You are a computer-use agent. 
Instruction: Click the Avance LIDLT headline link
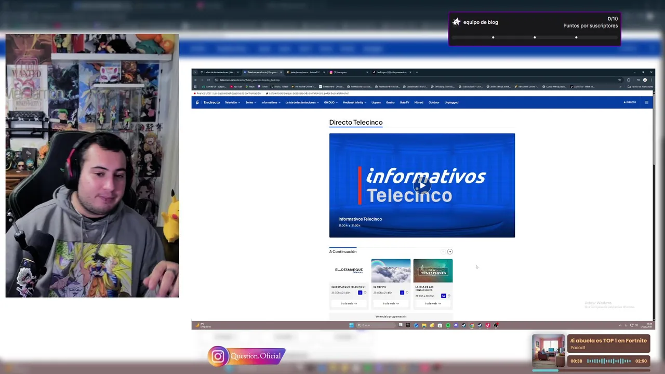[x=228, y=94]
